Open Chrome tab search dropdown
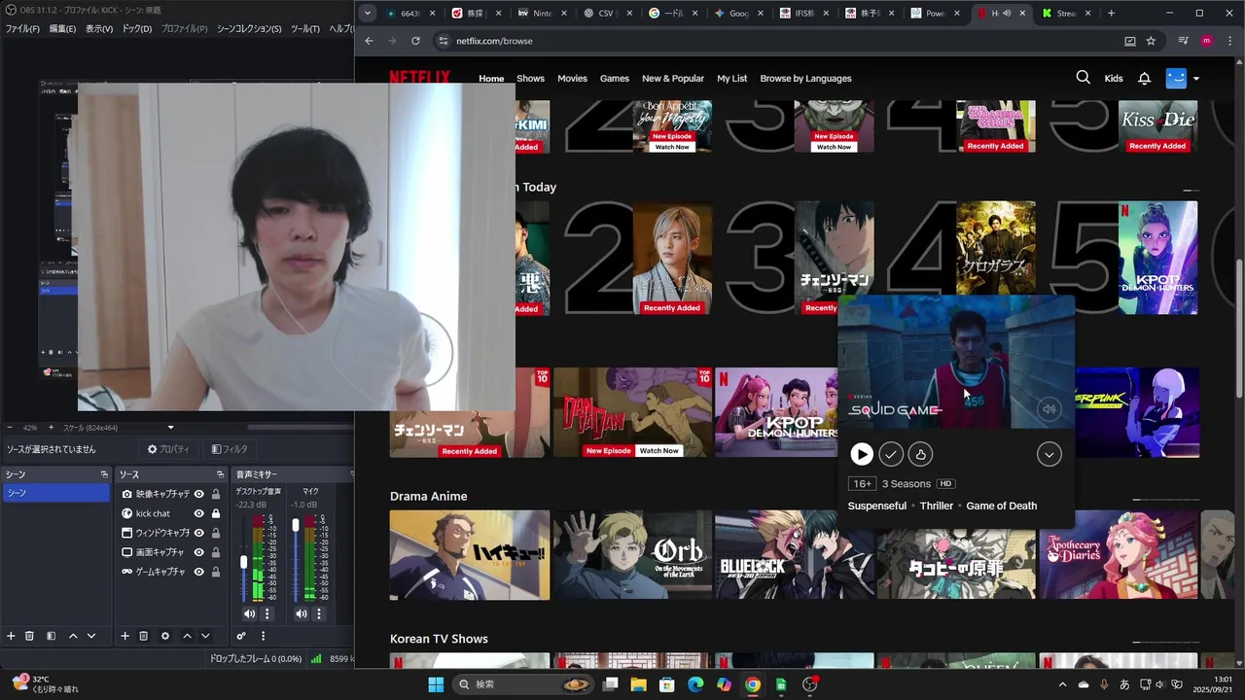Image resolution: width=1245 pixels, height=700 pixels. pyautogui.click(x=367, y=14)
